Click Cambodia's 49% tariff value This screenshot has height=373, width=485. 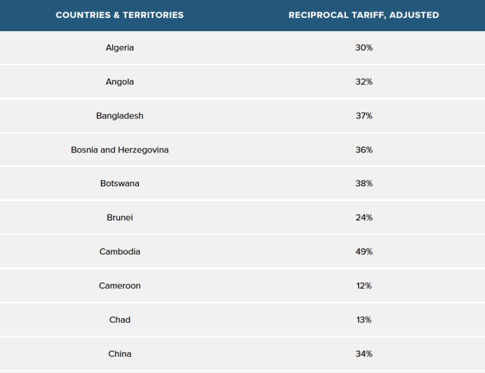point(363,251)
